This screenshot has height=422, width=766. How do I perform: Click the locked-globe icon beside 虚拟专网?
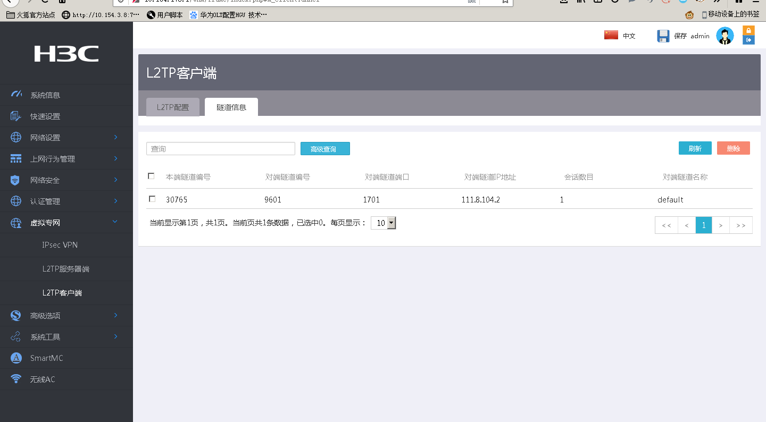16,223
